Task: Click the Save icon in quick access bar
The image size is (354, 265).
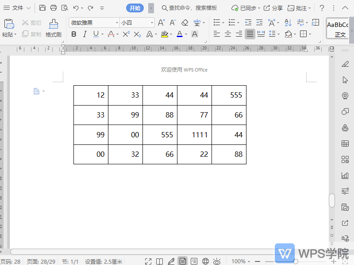Action: point(42,8)
